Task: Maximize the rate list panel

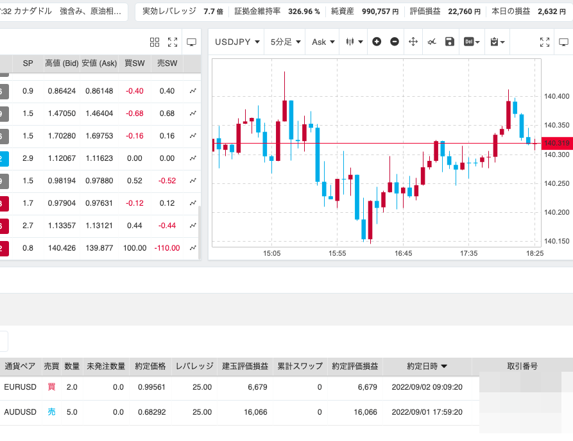Action: click(x=173, y=42)
